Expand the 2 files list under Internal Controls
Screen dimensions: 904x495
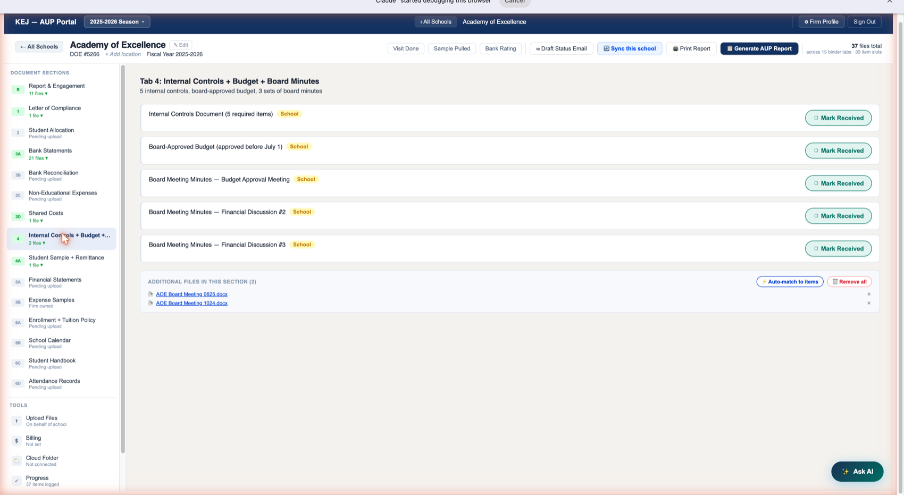pos(37,243)
